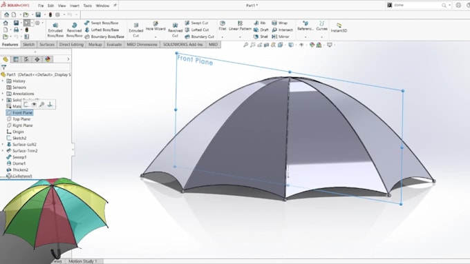Open Edit Appearance in view toolbar
Image resolution: width=470 pixels, height=264 pixels.
(312, 45)
